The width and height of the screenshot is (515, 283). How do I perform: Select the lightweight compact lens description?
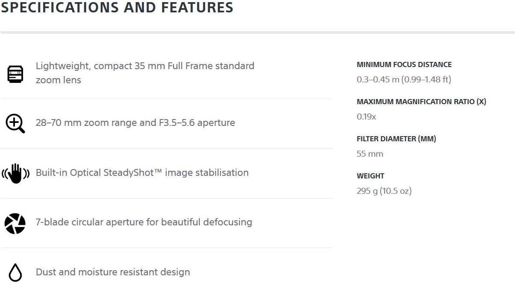(145, 73)
